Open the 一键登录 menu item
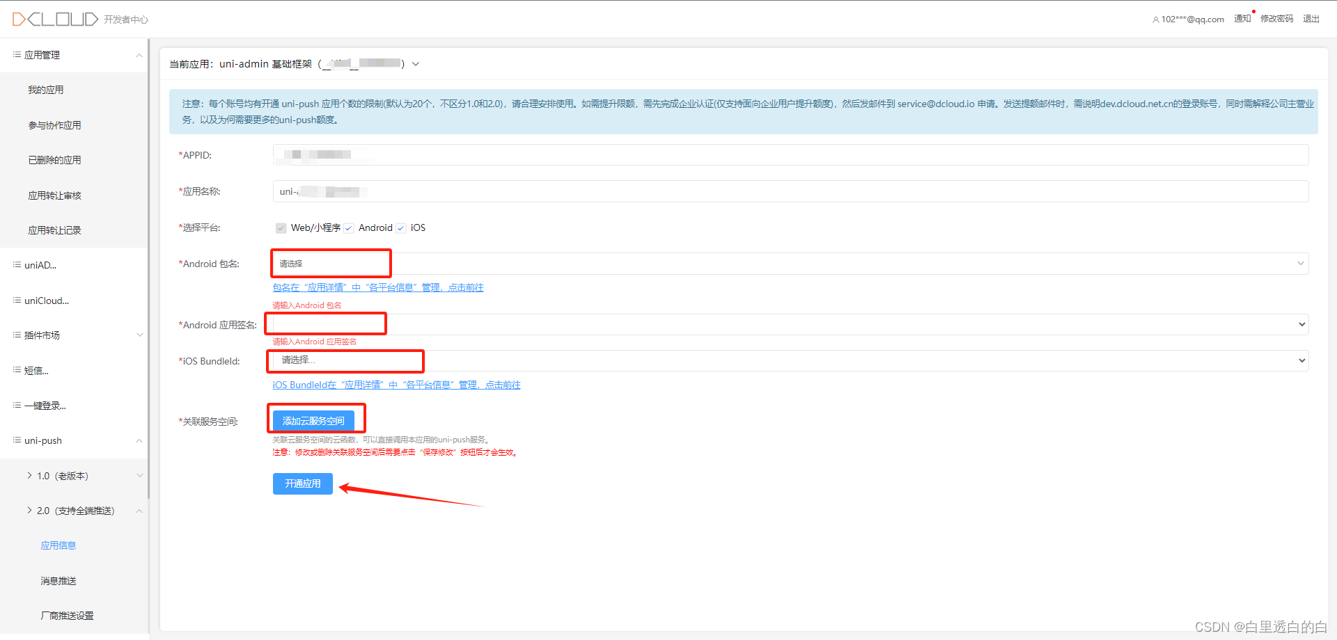The image size is (1337, 640). pyautogui.click(x=45, y=406)
